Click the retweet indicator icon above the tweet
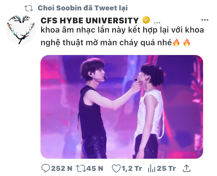Screen dimensions: 217x176 click(29, 8)
